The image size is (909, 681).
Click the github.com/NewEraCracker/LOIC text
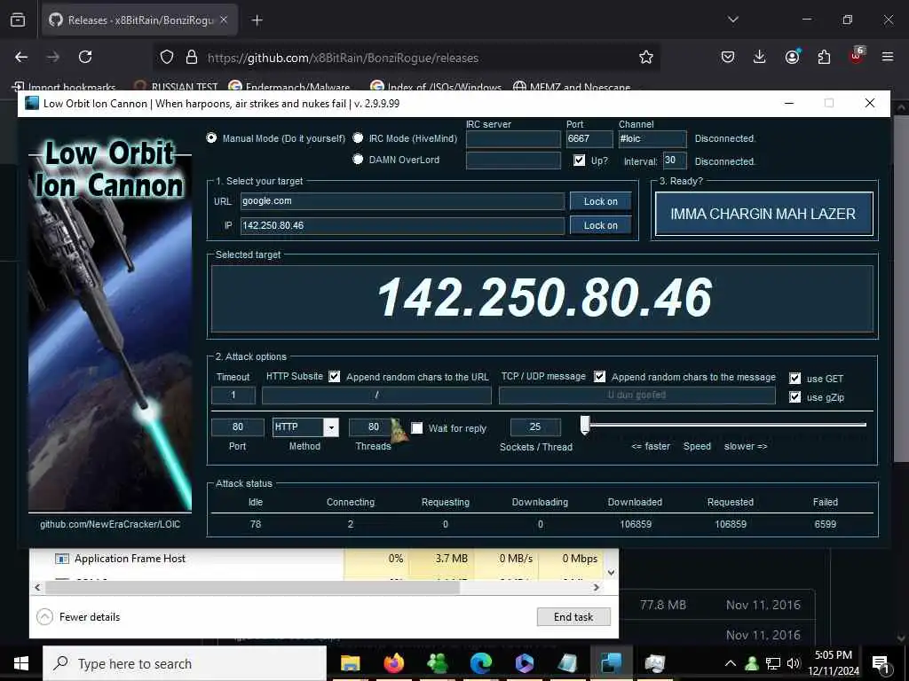(110, 524)
